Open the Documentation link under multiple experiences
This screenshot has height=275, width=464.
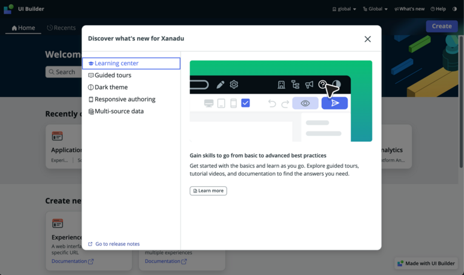(165, 261)
